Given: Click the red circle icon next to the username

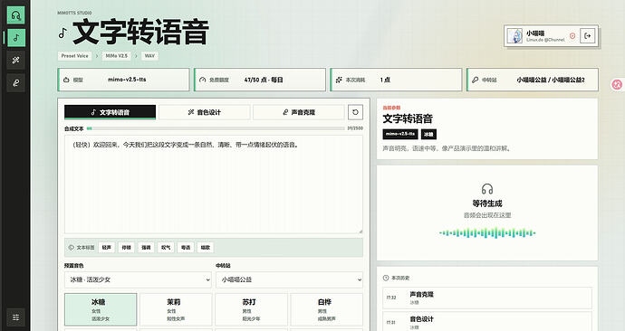Looking at the screenshot, I should click(x=572, y=36).
